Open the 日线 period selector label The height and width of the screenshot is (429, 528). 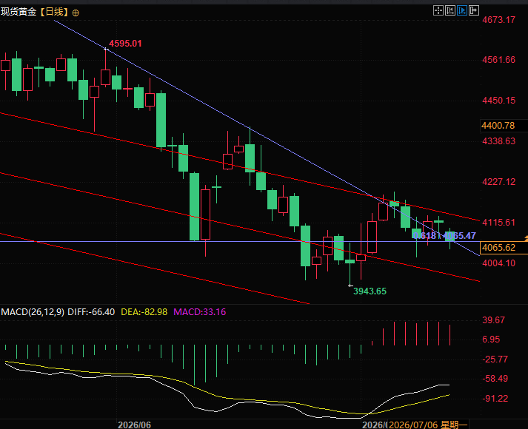coord(54,12)
